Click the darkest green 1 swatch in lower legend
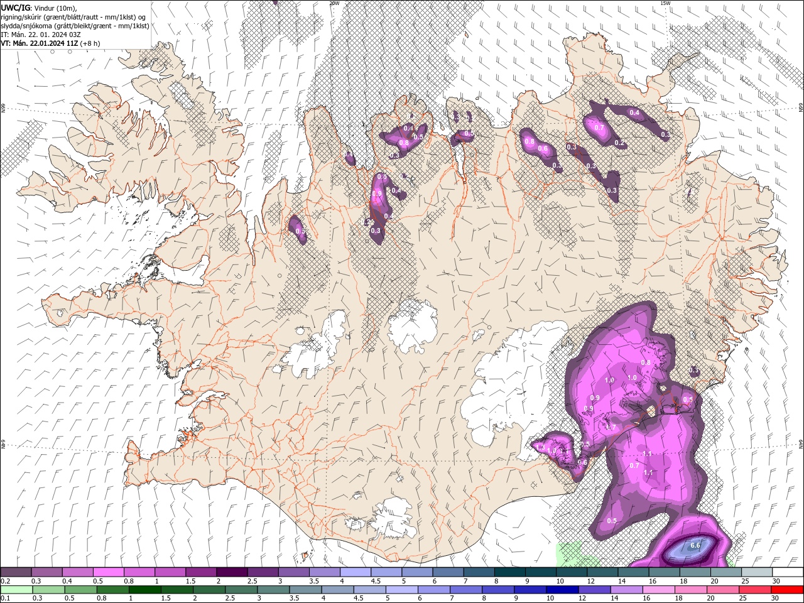Screen dimensions: 804x603 tap(144, 590)
